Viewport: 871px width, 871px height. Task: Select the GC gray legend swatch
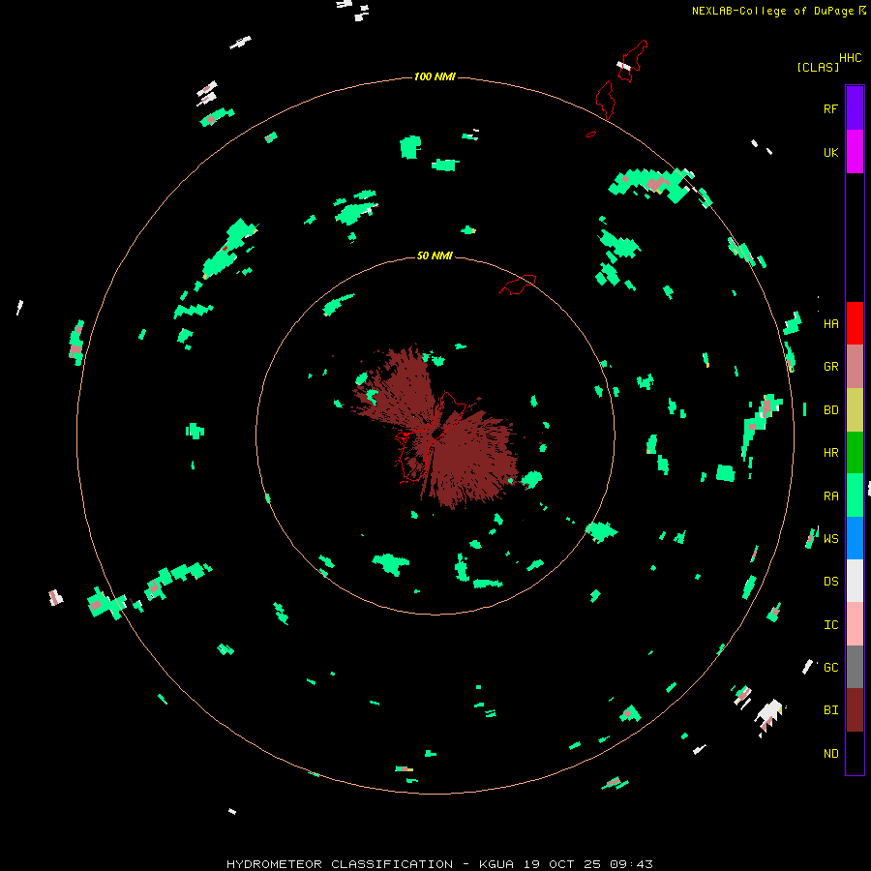click(x=855, y=667)
